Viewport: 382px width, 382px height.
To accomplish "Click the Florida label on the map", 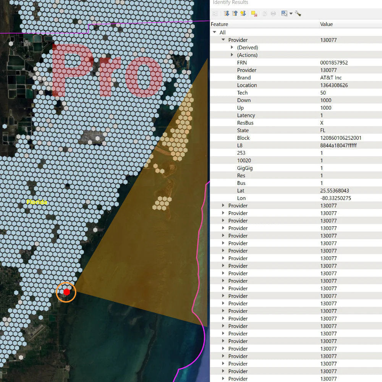I will (x=37, y=202).
